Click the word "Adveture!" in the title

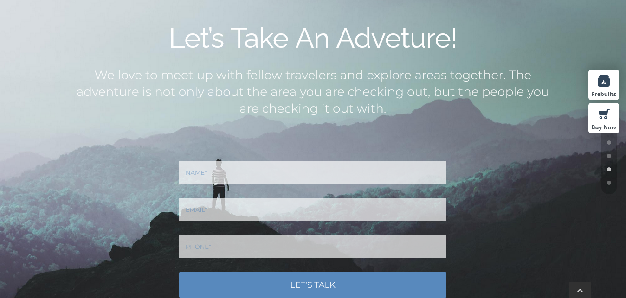[397, 38]
